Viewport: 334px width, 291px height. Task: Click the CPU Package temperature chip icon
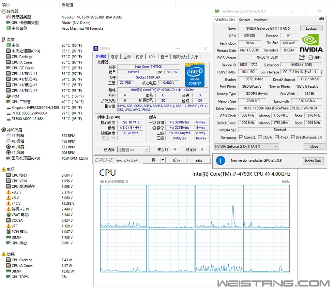(8, 57)
